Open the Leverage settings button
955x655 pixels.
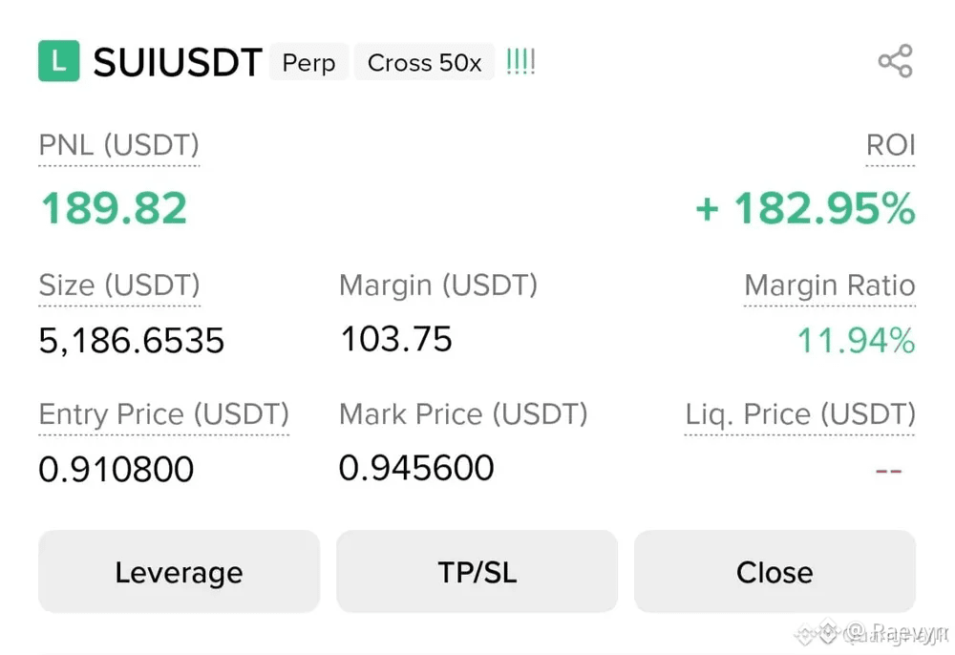180,571
